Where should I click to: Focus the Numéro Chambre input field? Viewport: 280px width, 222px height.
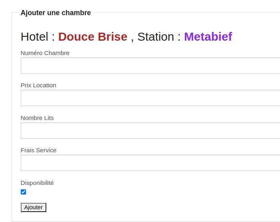point(150,66)
